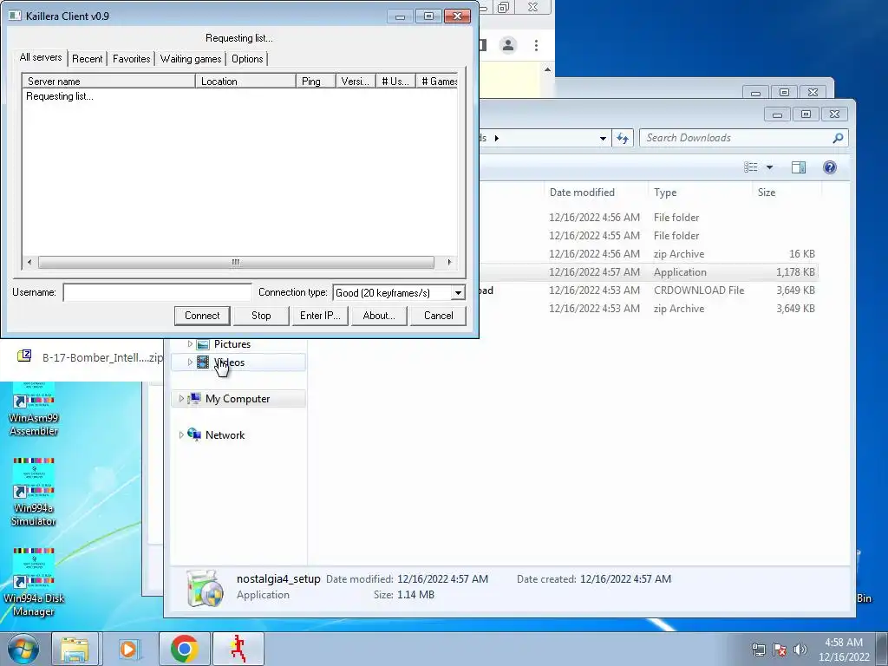Open the view options dropdown arrow

(x=770, y=167)
